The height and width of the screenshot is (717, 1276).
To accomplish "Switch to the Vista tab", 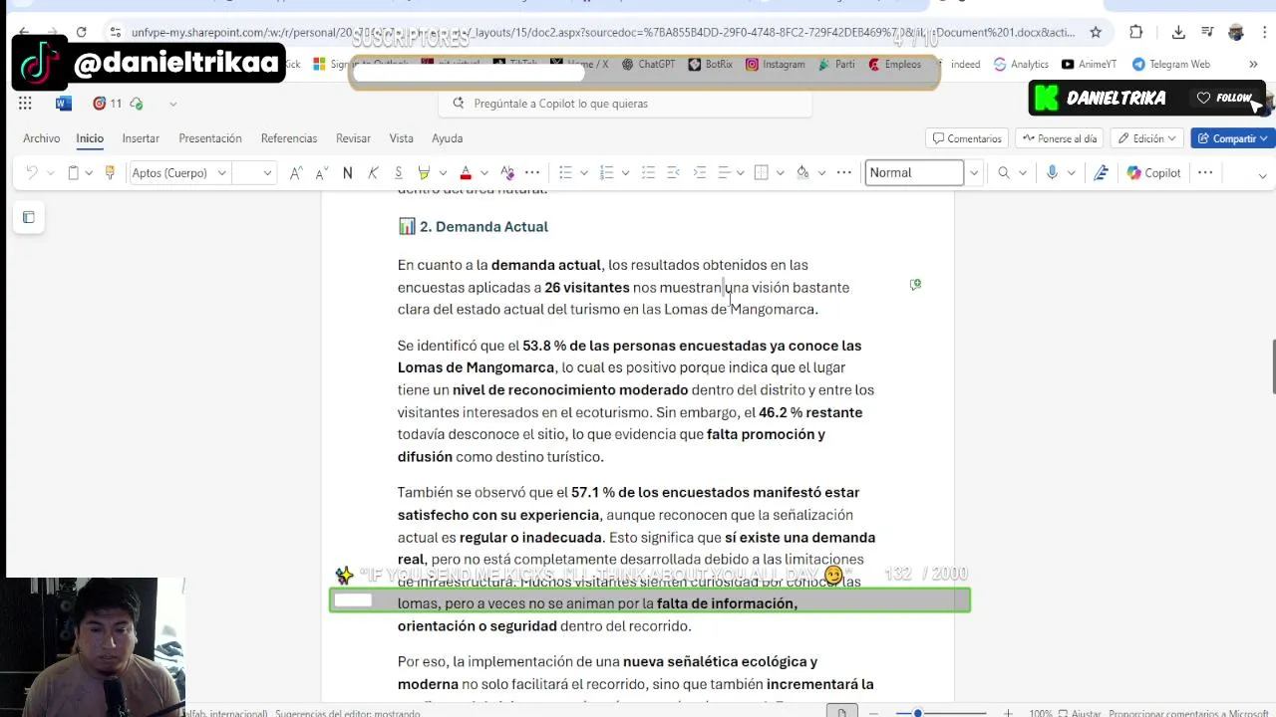I will click(401, 138).
